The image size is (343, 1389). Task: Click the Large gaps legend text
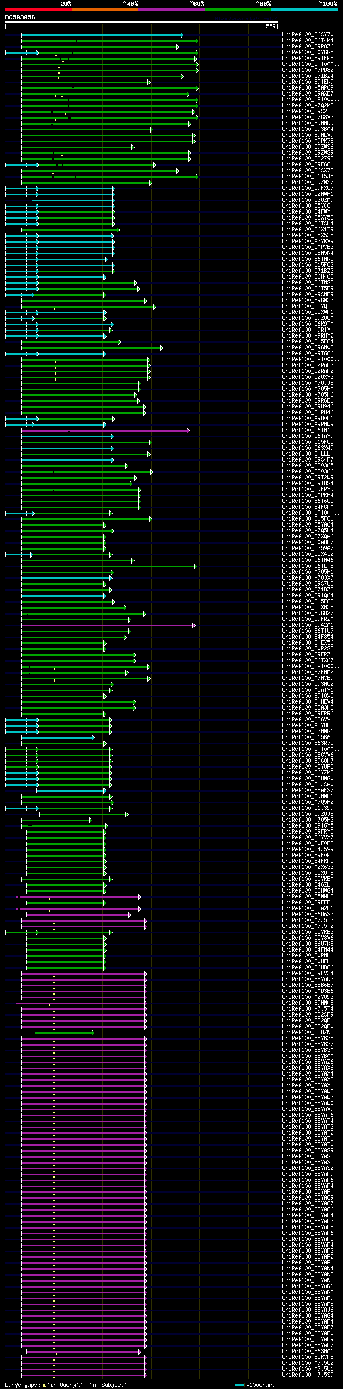click(66, 1385)
